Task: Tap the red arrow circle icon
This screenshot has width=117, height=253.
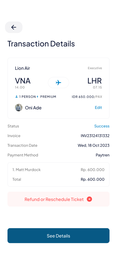Action: tap(89, 199)
